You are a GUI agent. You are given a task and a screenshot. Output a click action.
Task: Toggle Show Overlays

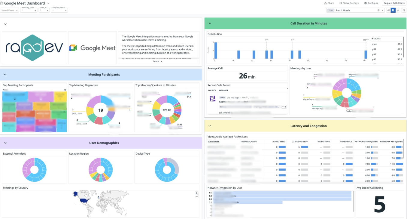click(349, 3)
